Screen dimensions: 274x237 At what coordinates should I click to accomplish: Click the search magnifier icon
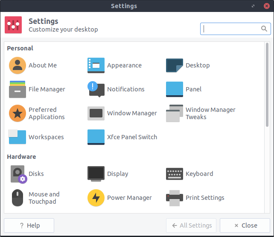coord(264,29)
